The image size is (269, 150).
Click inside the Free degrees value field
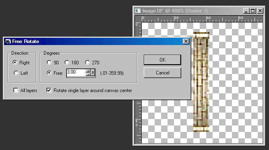coord(76,73)
